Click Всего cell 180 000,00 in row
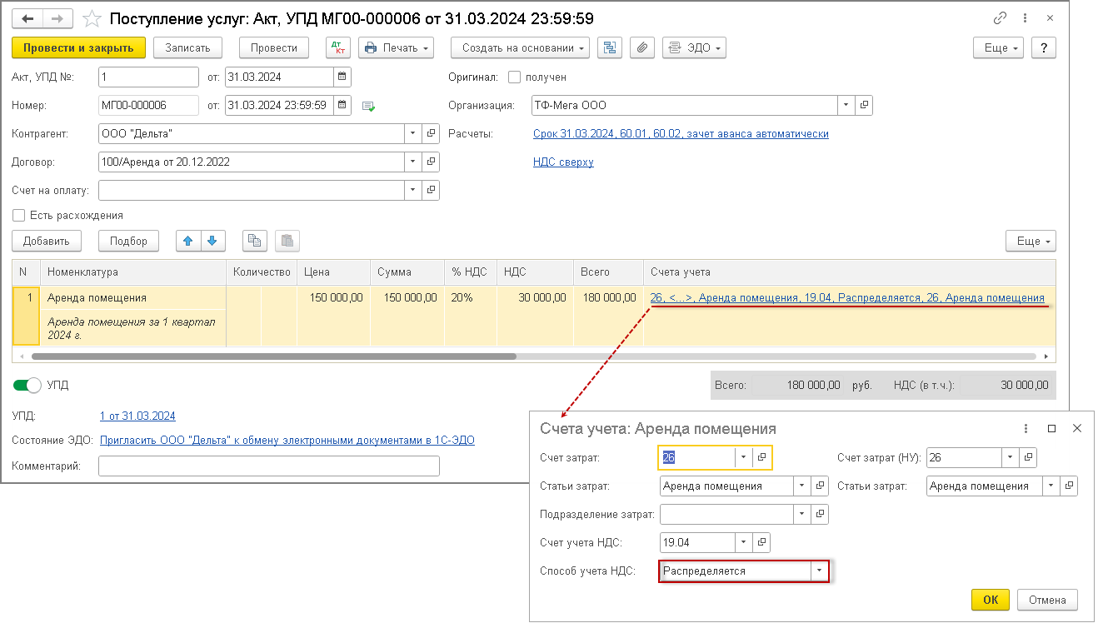This screenshot has height=623, width=1098. (607, 297)
